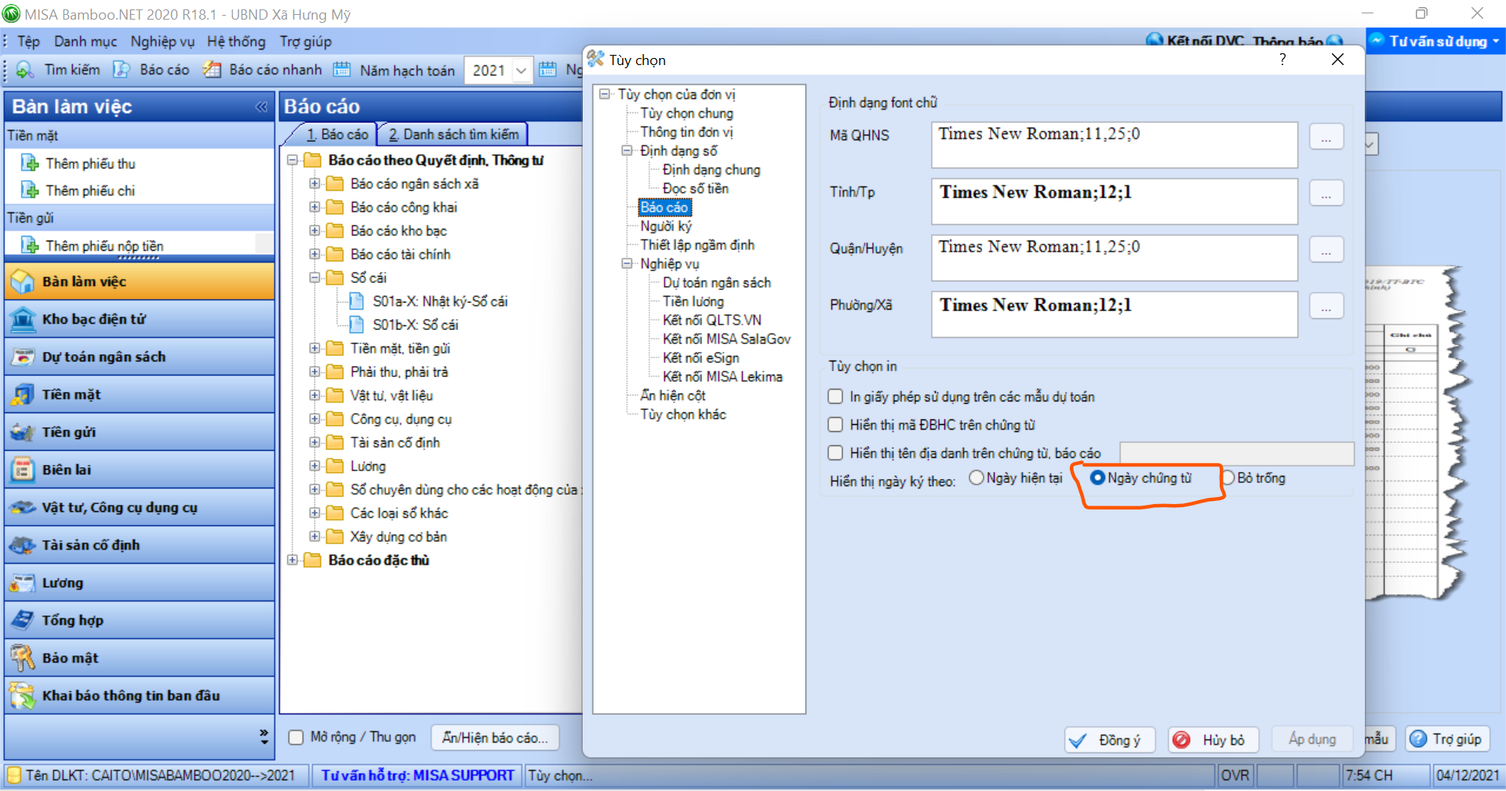Screen dimensions: 1506x791
Task: Open the Nghiệp vụ menu
Action: [162, 42]
